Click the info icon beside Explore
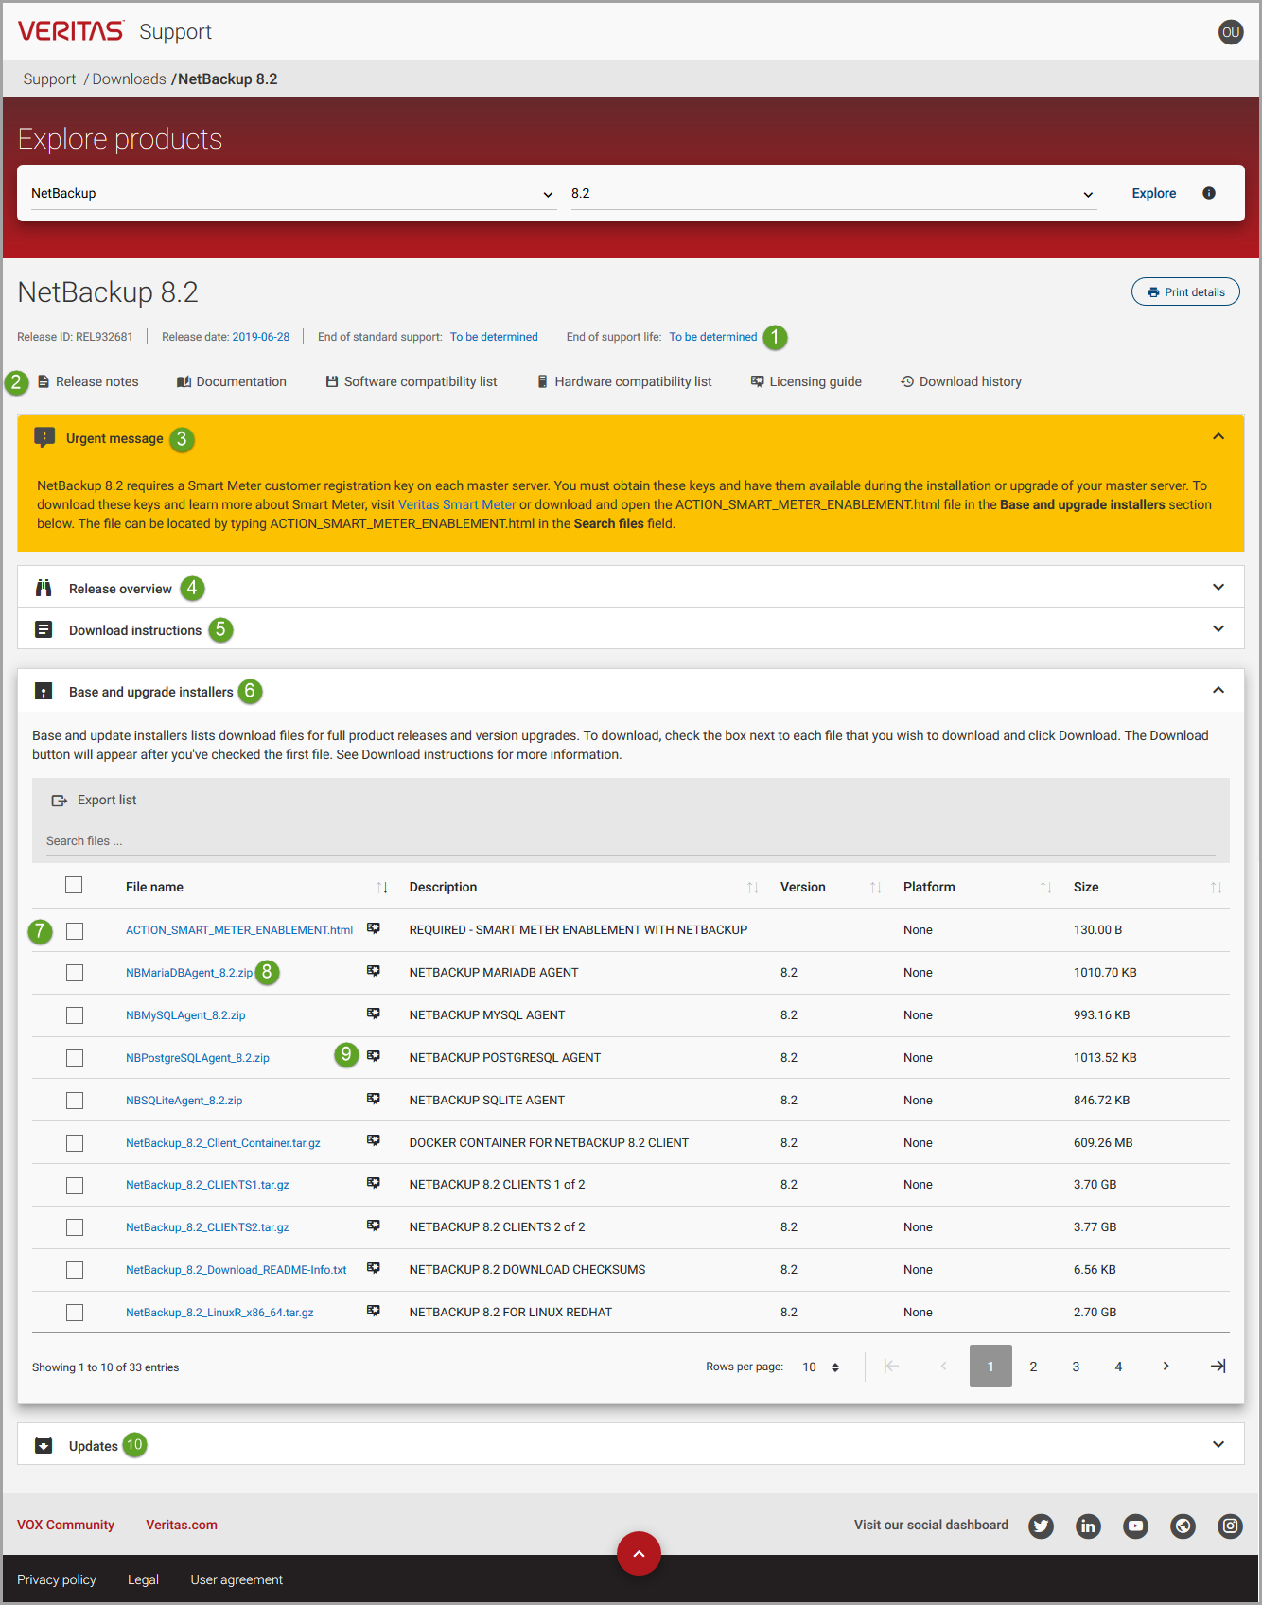The image size is (1262, 1605). click(x=1209, y=193)
